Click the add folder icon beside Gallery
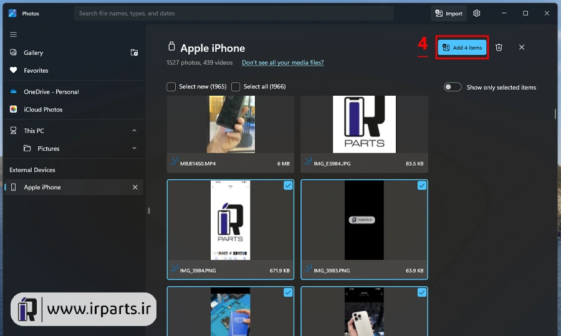This screenshot has width=561, height=336. [x=134, y=52]
